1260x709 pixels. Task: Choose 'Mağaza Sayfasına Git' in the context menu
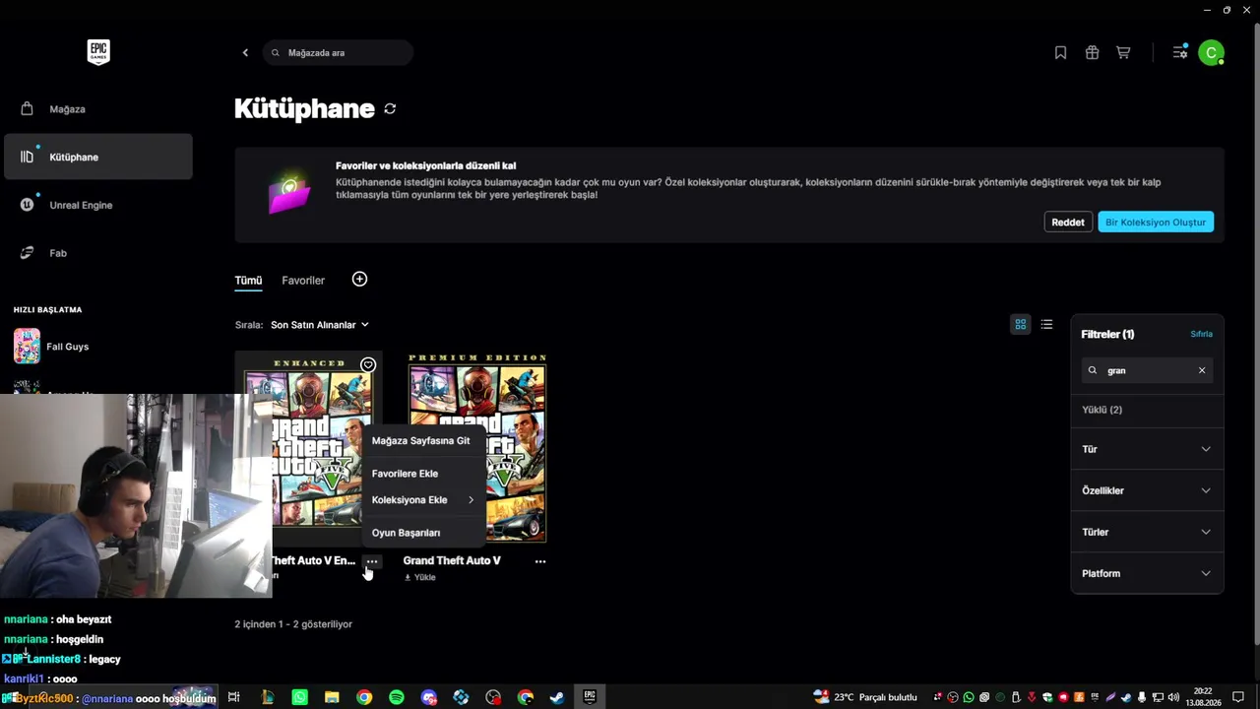[423, 441]
